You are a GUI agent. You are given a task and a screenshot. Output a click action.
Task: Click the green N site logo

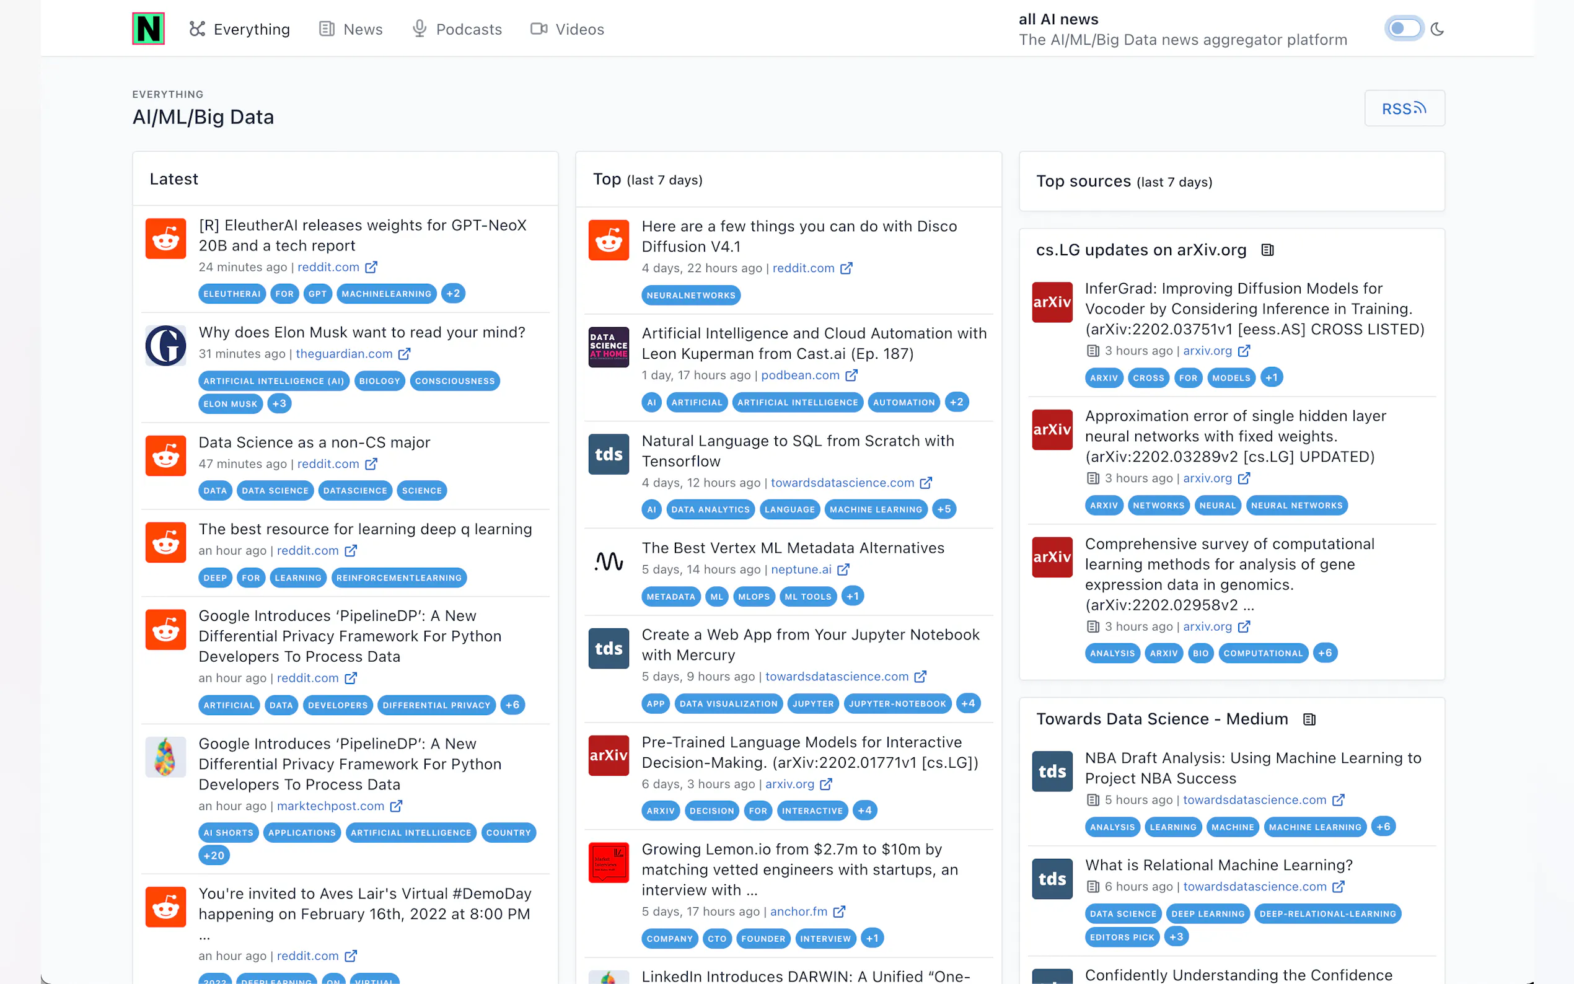click(x=148, y=29)
